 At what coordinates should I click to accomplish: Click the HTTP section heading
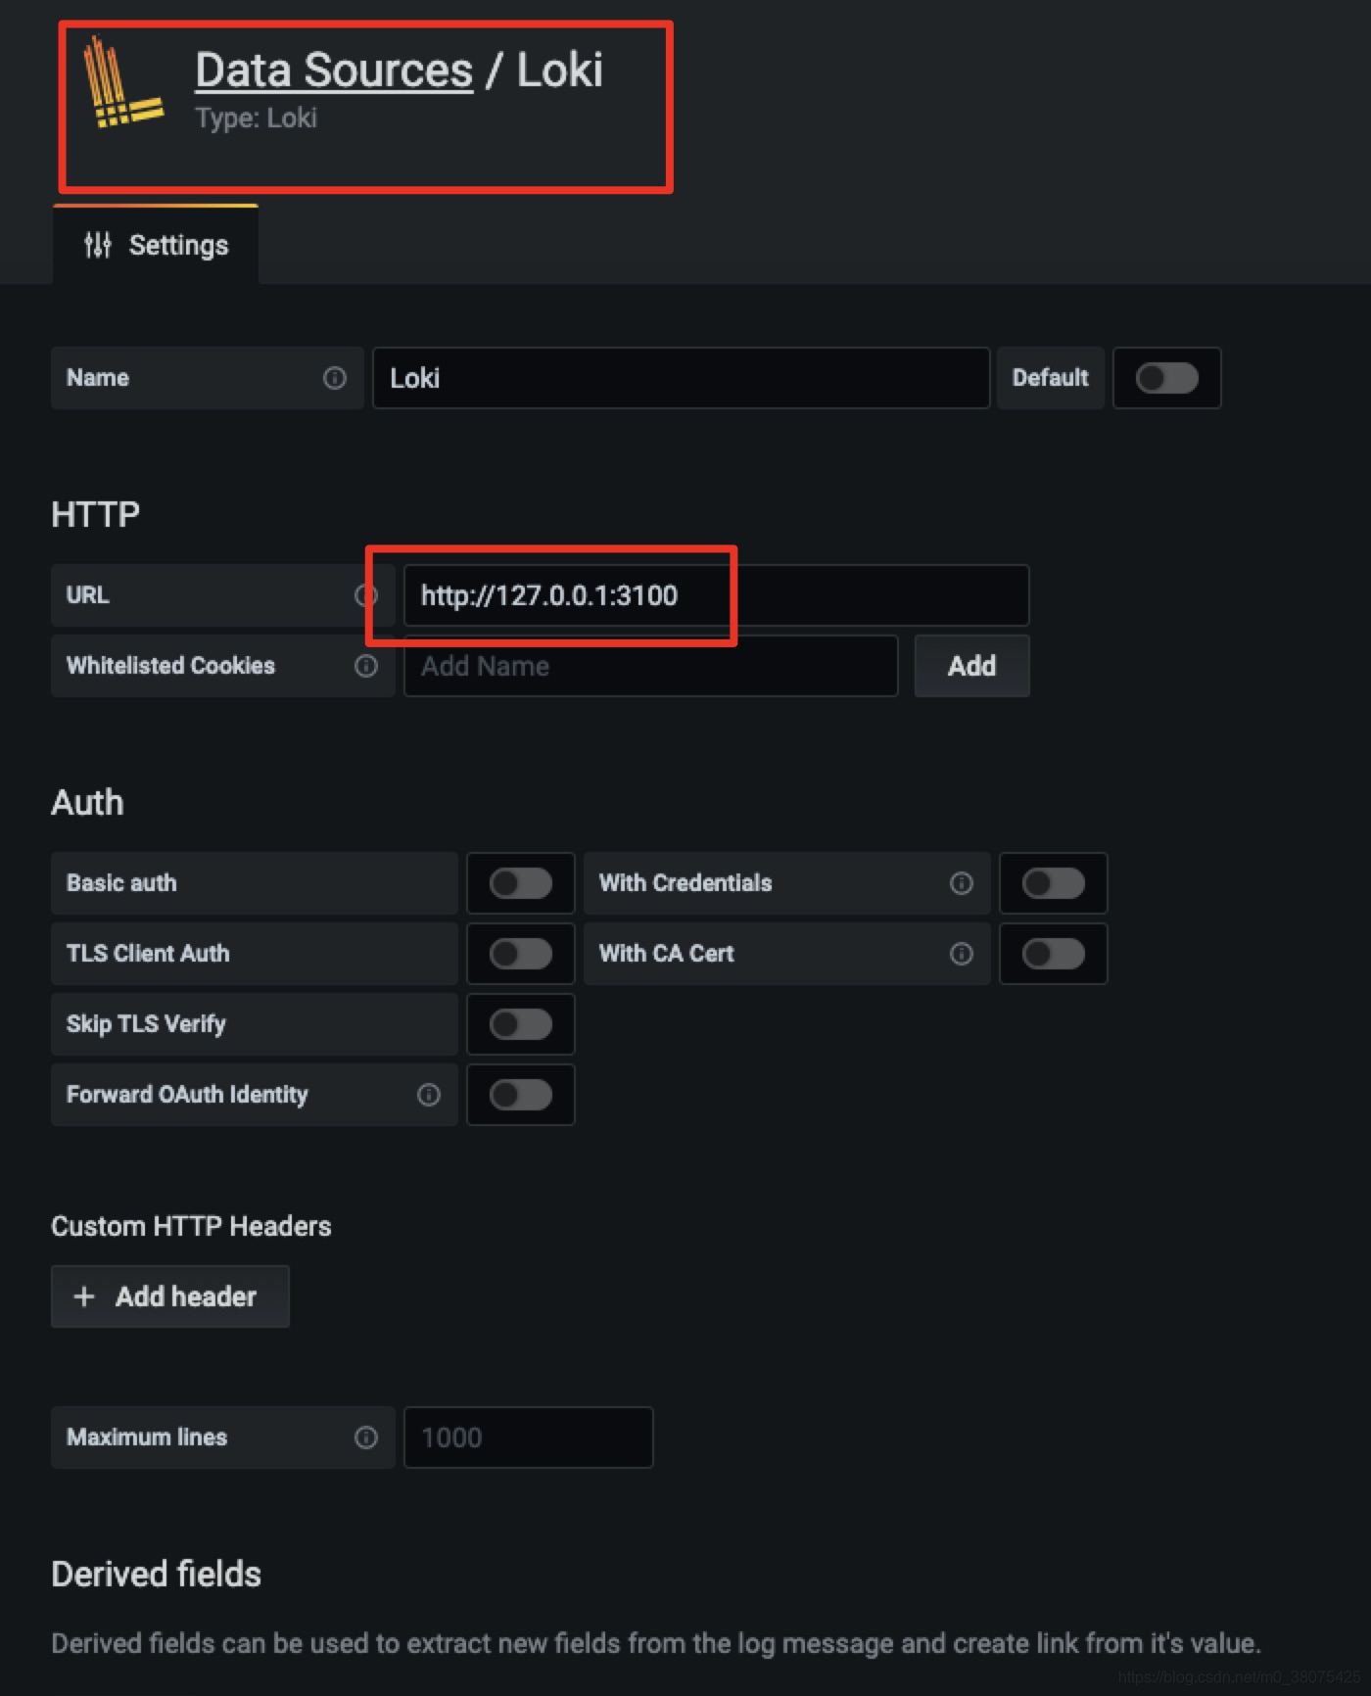pyautogui.click(x=96, y=514)
